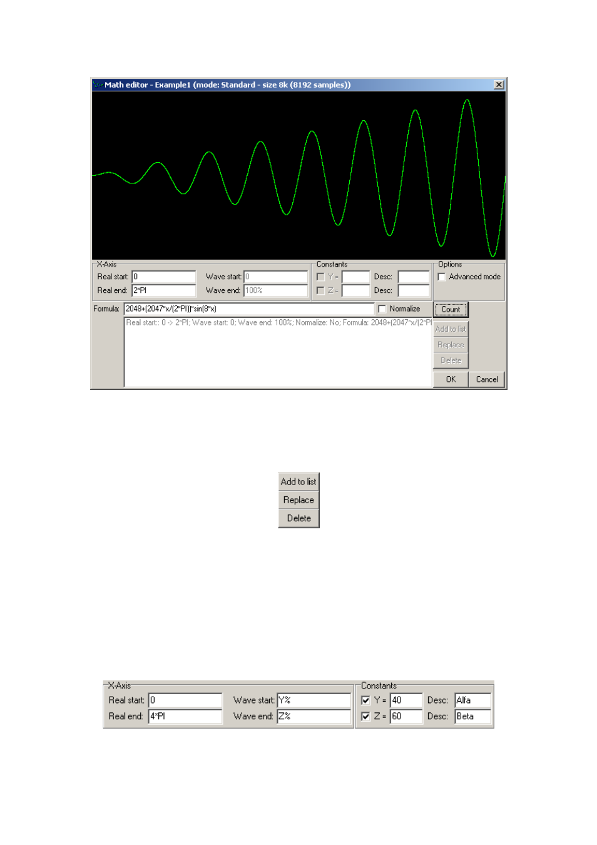Click the Desc field containing Alfa
Image resolution: width=597 pixels, height=845 pixels.
pos(473,700)
